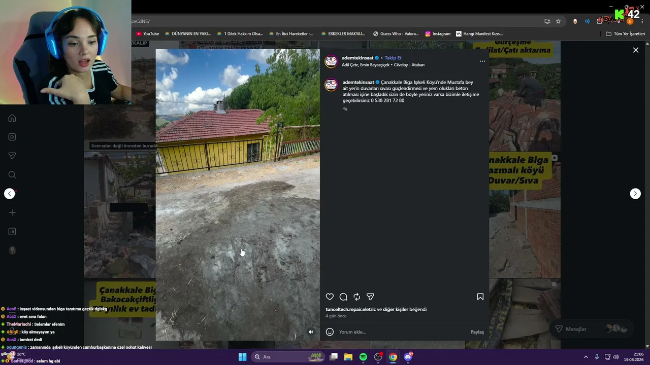
Task: Switch to Chrome on the taskbar
Action: (x=393, y=357)
